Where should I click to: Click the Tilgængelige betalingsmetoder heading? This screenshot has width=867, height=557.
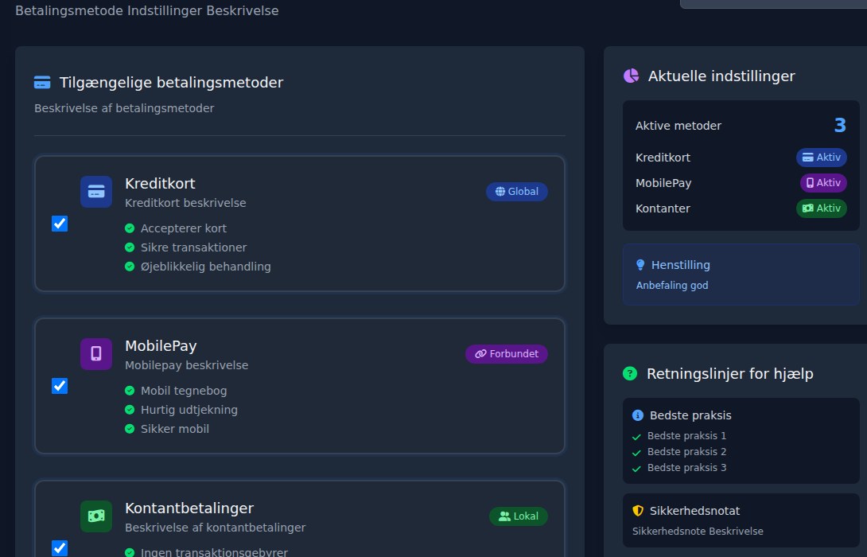coord(171,83)
